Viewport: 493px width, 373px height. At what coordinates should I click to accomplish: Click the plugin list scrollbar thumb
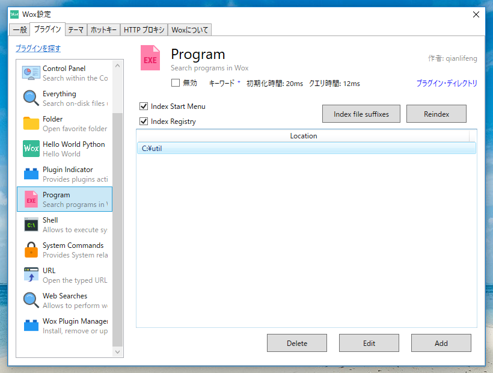pyautogui.click(x=118, y=229)
